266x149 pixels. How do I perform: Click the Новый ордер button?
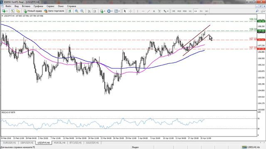(33, 11)
